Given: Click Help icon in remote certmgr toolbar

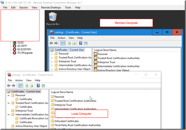Looking at the screenshot, I should (81, 43).
